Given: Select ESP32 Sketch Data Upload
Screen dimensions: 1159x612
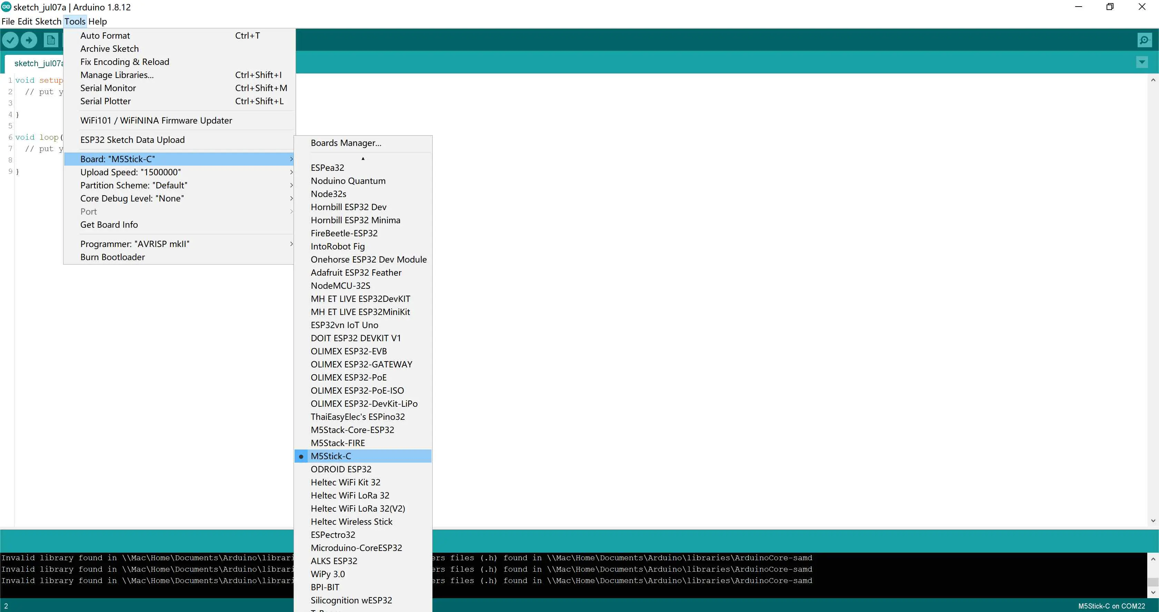Looking at the screenshot, I should [x=179, y=139].
